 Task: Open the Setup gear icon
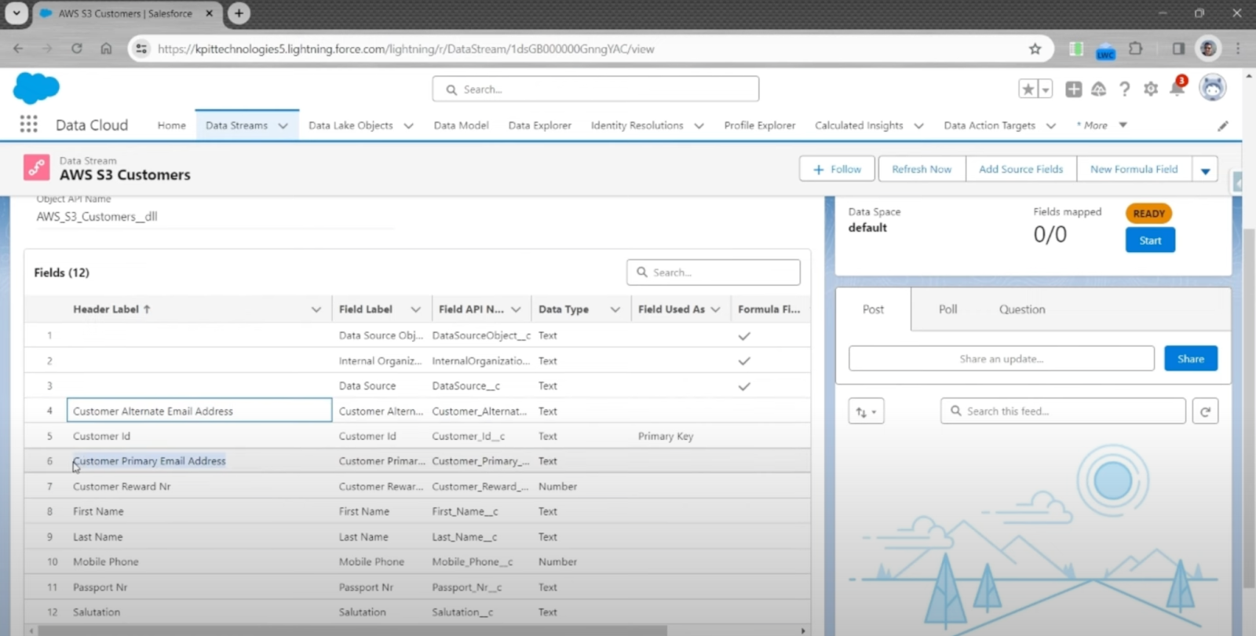tap(1151, 90)
